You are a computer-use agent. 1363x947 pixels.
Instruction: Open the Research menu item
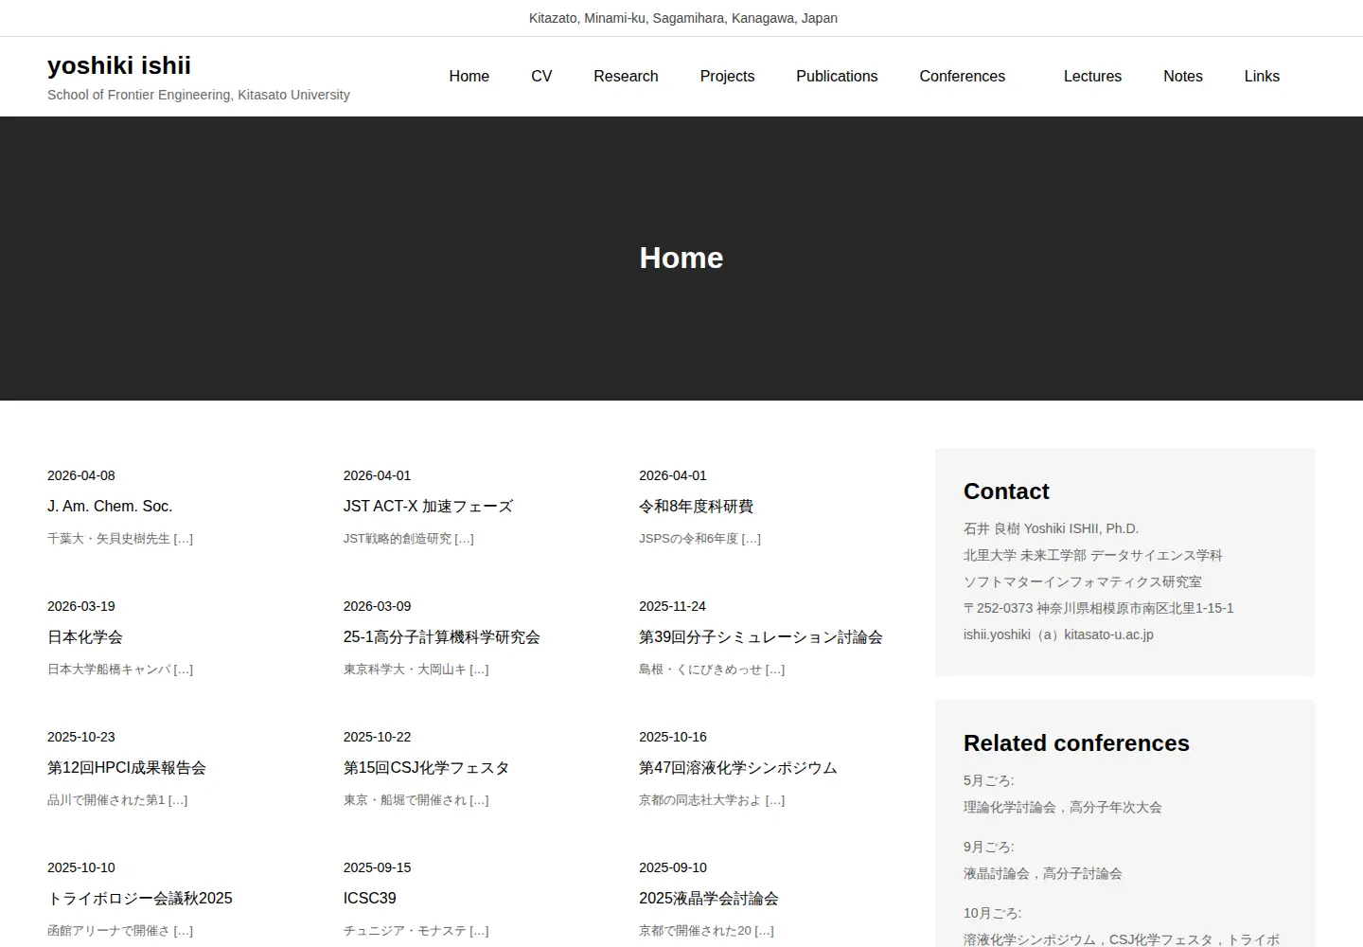626,77
